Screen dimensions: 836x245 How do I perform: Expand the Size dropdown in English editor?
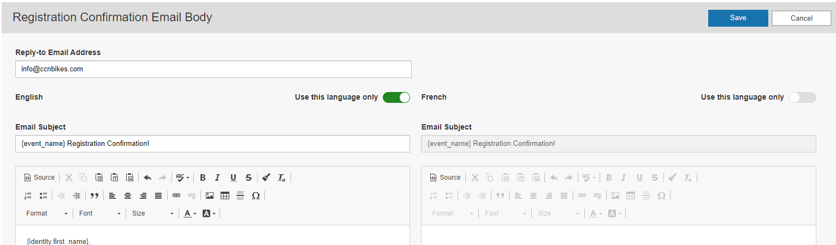point(153,213)
